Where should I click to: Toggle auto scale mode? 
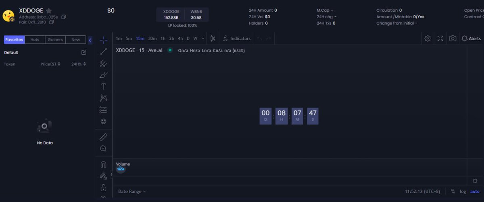[x=475, y=192]
